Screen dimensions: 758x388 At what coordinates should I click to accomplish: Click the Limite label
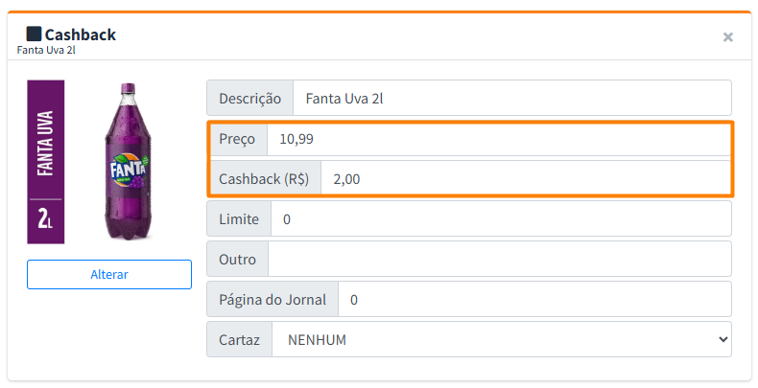(x=239, y=219)
